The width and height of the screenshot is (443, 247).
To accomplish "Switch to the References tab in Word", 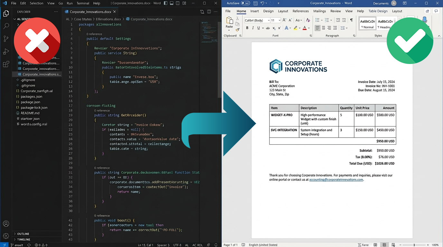I will click(x=300, y=11).
